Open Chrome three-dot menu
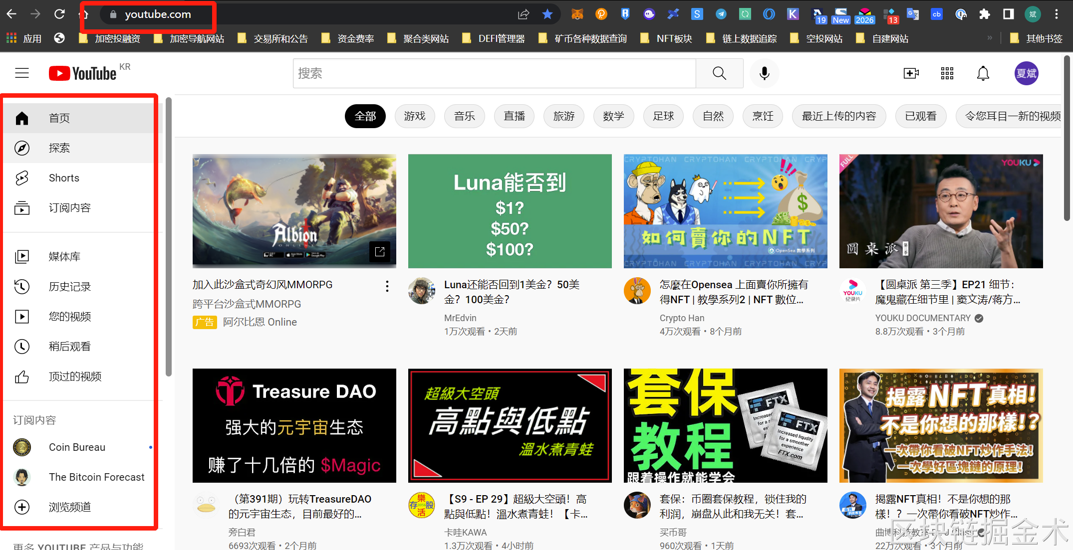 click(x=1057, y=14)
